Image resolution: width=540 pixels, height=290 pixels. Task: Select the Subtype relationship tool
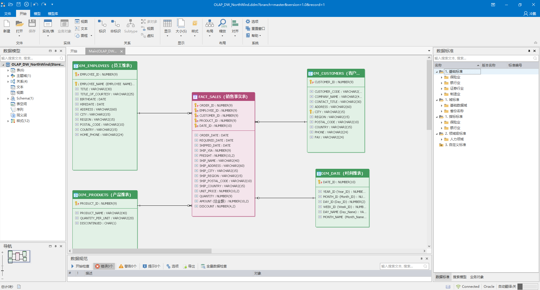131,26
